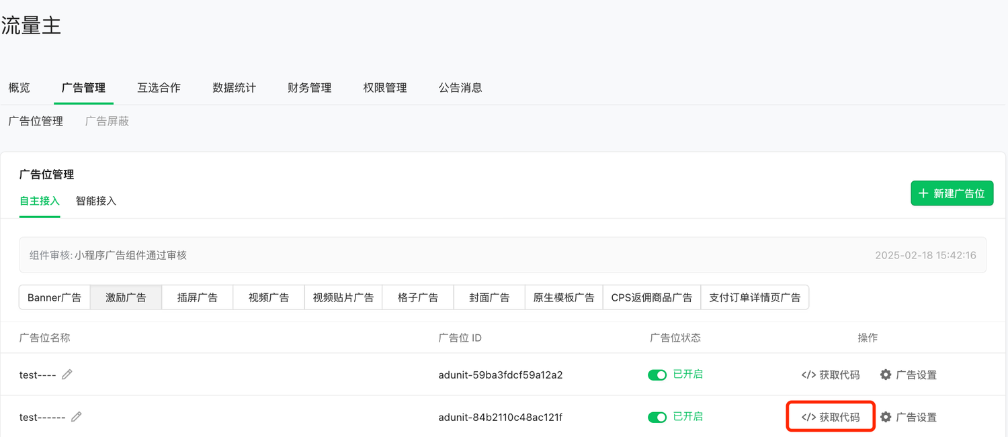Turn off the toggle for test------
Image resolution: width=1008 pixels, height=437 pixels.
coord(657,417)
